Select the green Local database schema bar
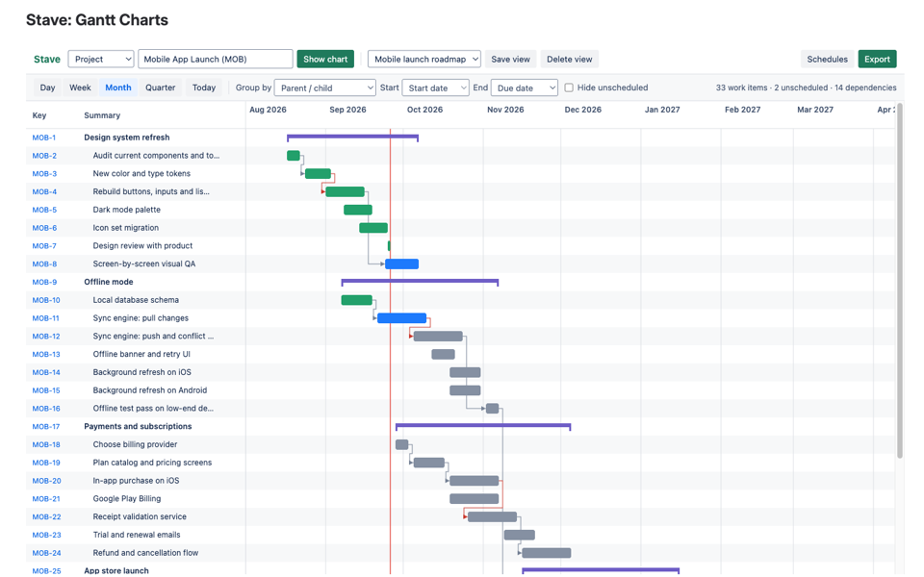 click(356, 300)
